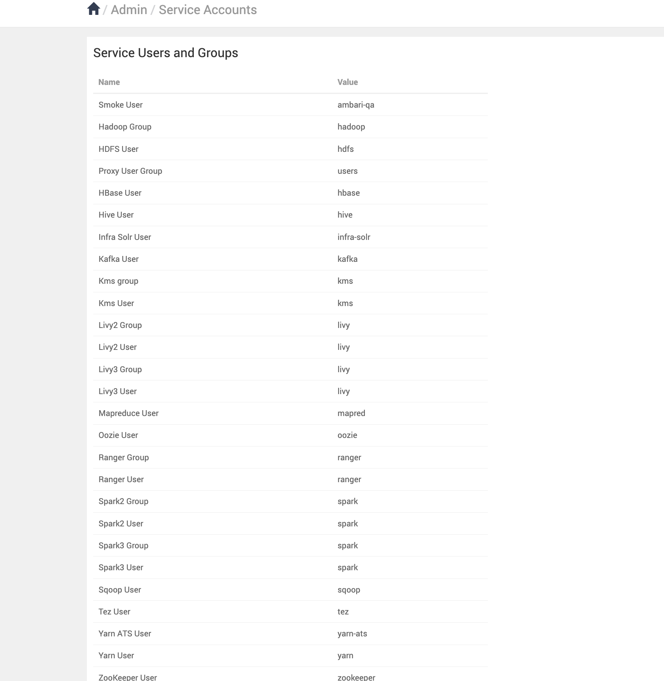Screen dimensions: 664x681
Task: Open Service Accounts breadcrumb
Action: pos(207,10)
